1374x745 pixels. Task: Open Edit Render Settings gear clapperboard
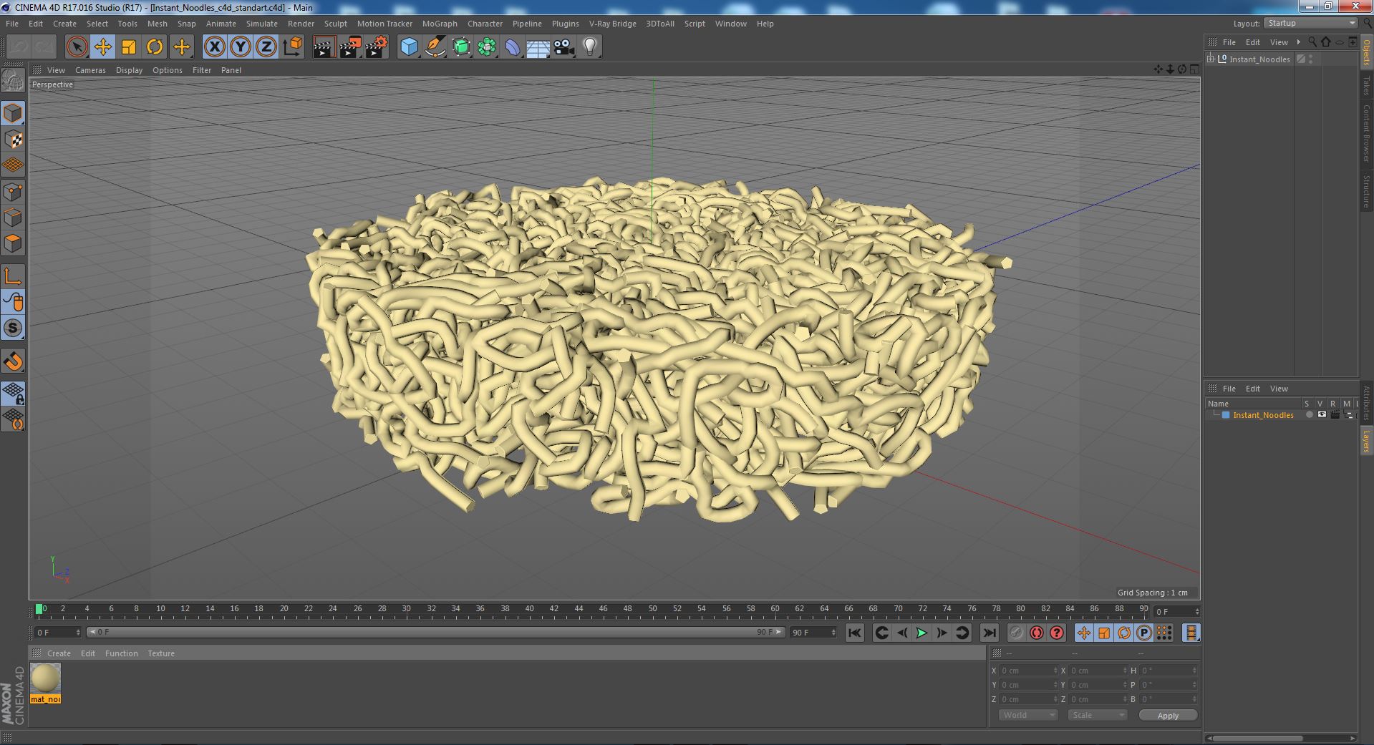click(377, 47)
